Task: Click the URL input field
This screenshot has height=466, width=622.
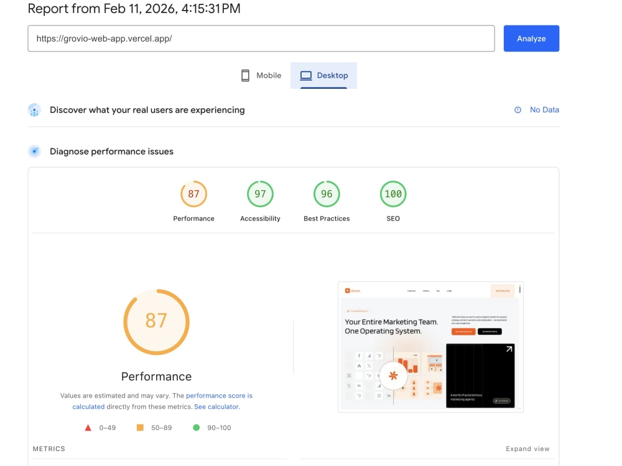Action: tap(261, 39)
